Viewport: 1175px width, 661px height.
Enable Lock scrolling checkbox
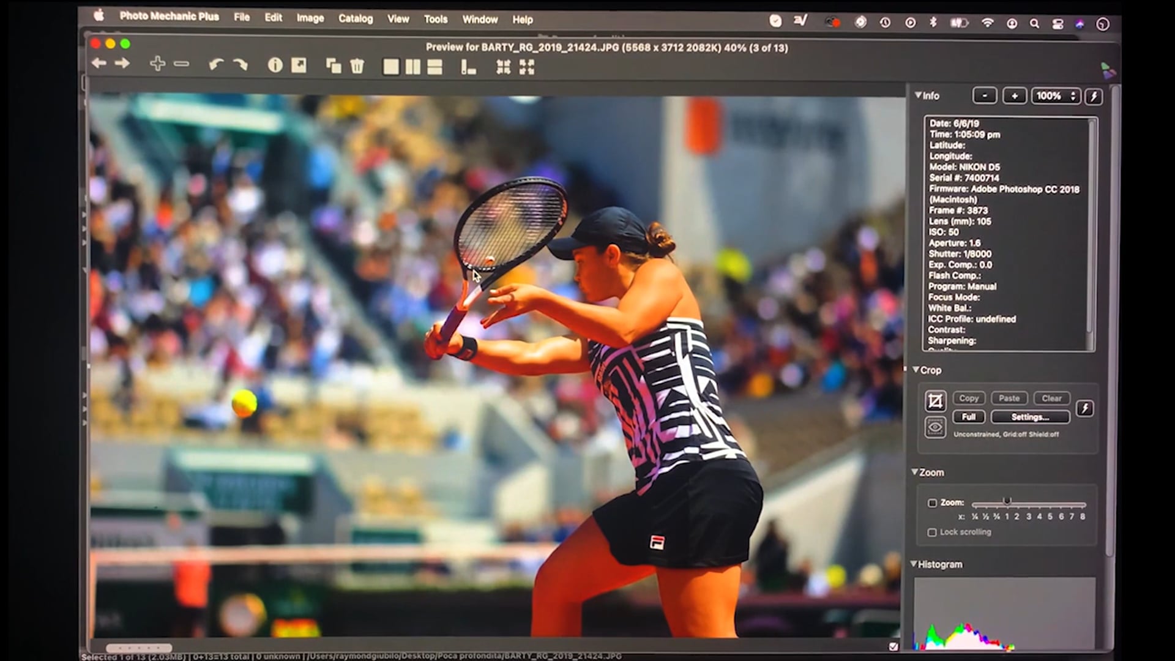click(932, 532)
